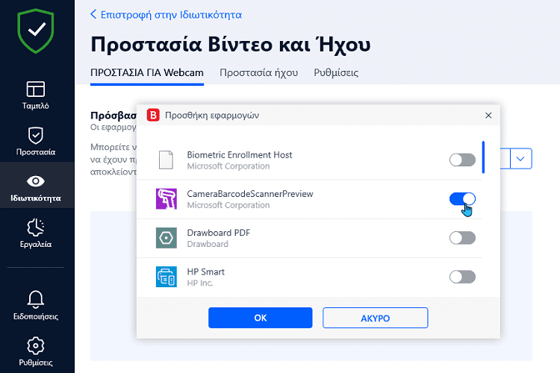Select Biometric Enrollment Host name text
The width and height of the screenshot is (560, 373).
[239, 155]
